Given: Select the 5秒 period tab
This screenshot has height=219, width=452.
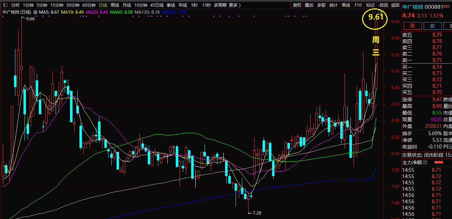Looking at the screenshot, I should [194, 5].
